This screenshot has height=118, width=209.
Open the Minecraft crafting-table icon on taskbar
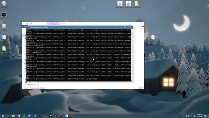tap(56, 116)
